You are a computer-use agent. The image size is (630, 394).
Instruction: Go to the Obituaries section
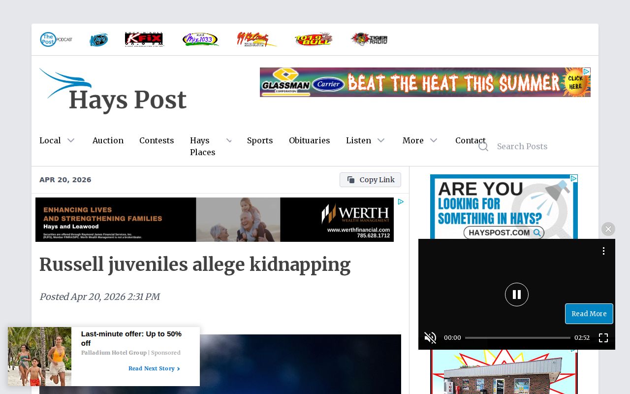point(309,141)
